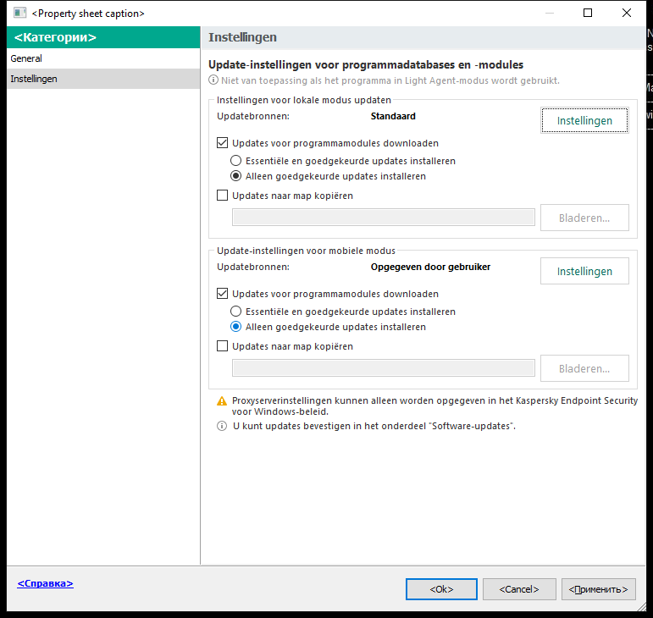Minimize the property sheet window
Image resolution: width=653 pixels, height=618 pixels.
coord(550,13)
